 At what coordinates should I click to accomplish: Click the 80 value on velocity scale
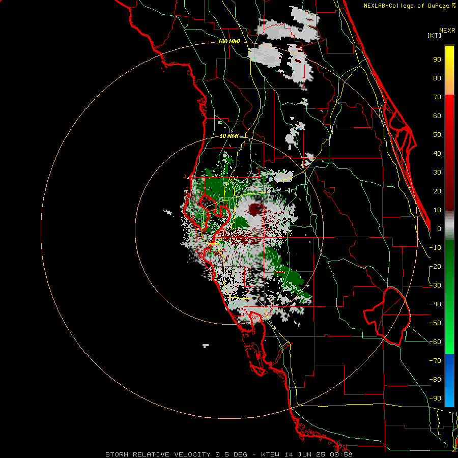click(x=437, y=78)
